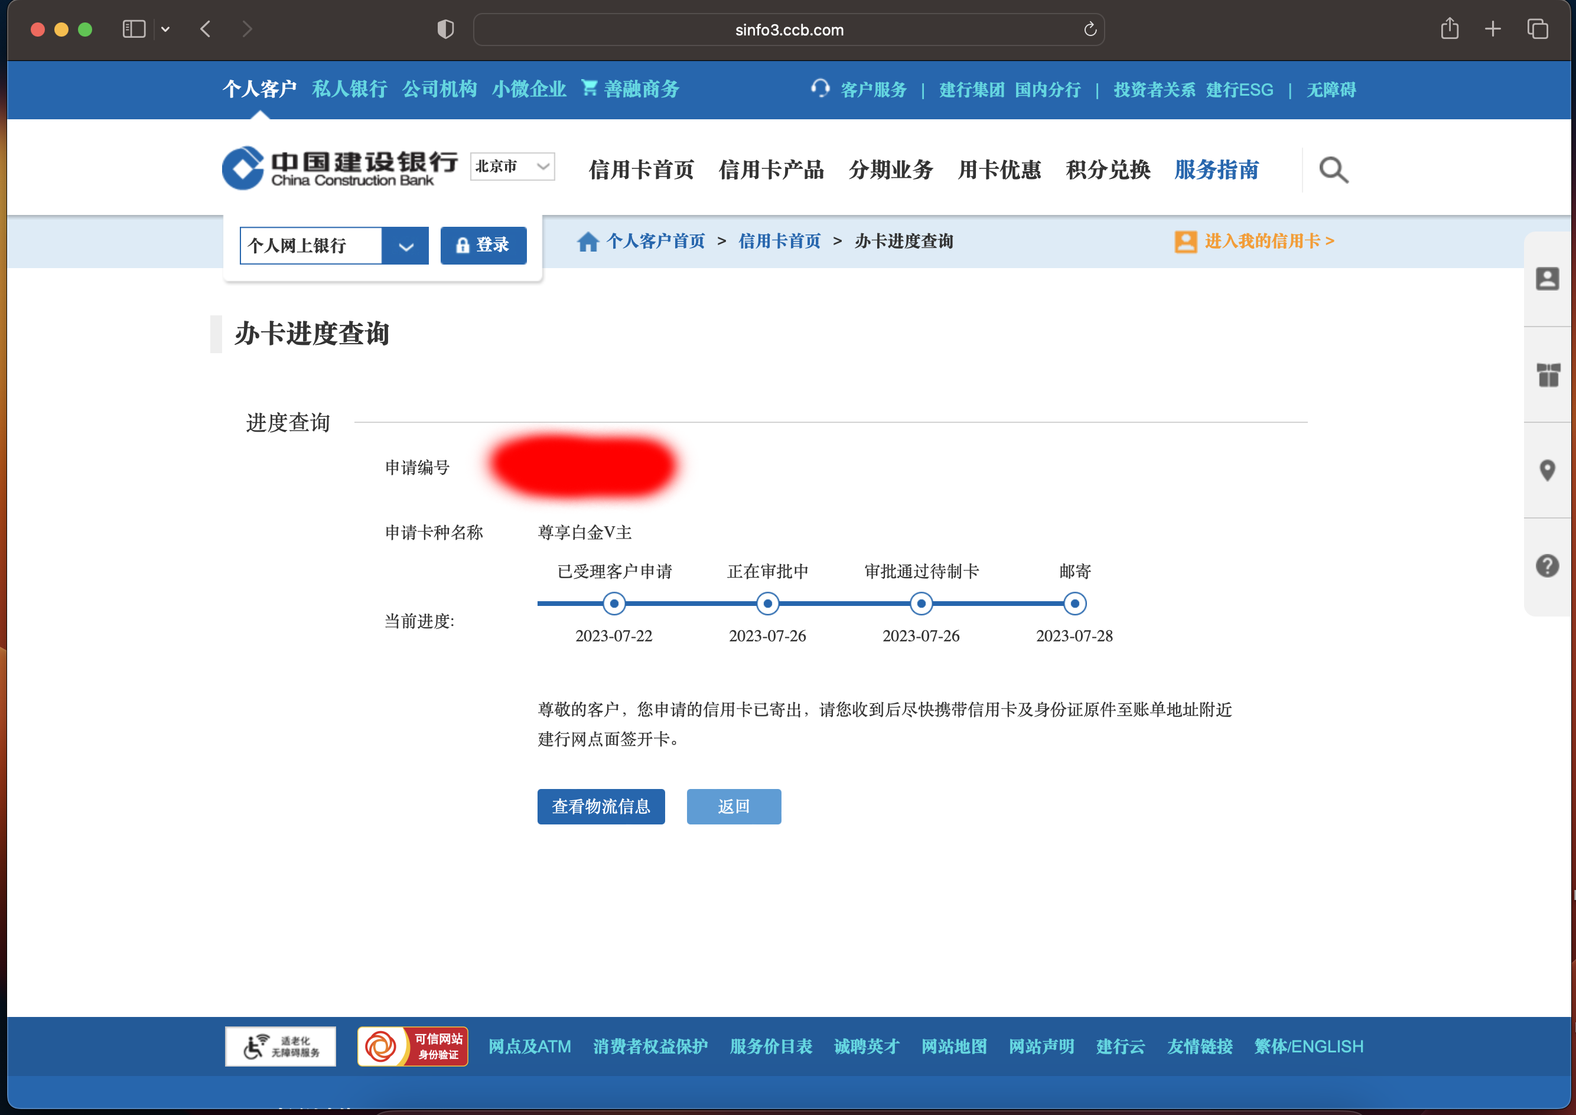Click the 适老化无障碍服务 badge
Screen dimensions: 1576x1115
[x=281, y=1046]
